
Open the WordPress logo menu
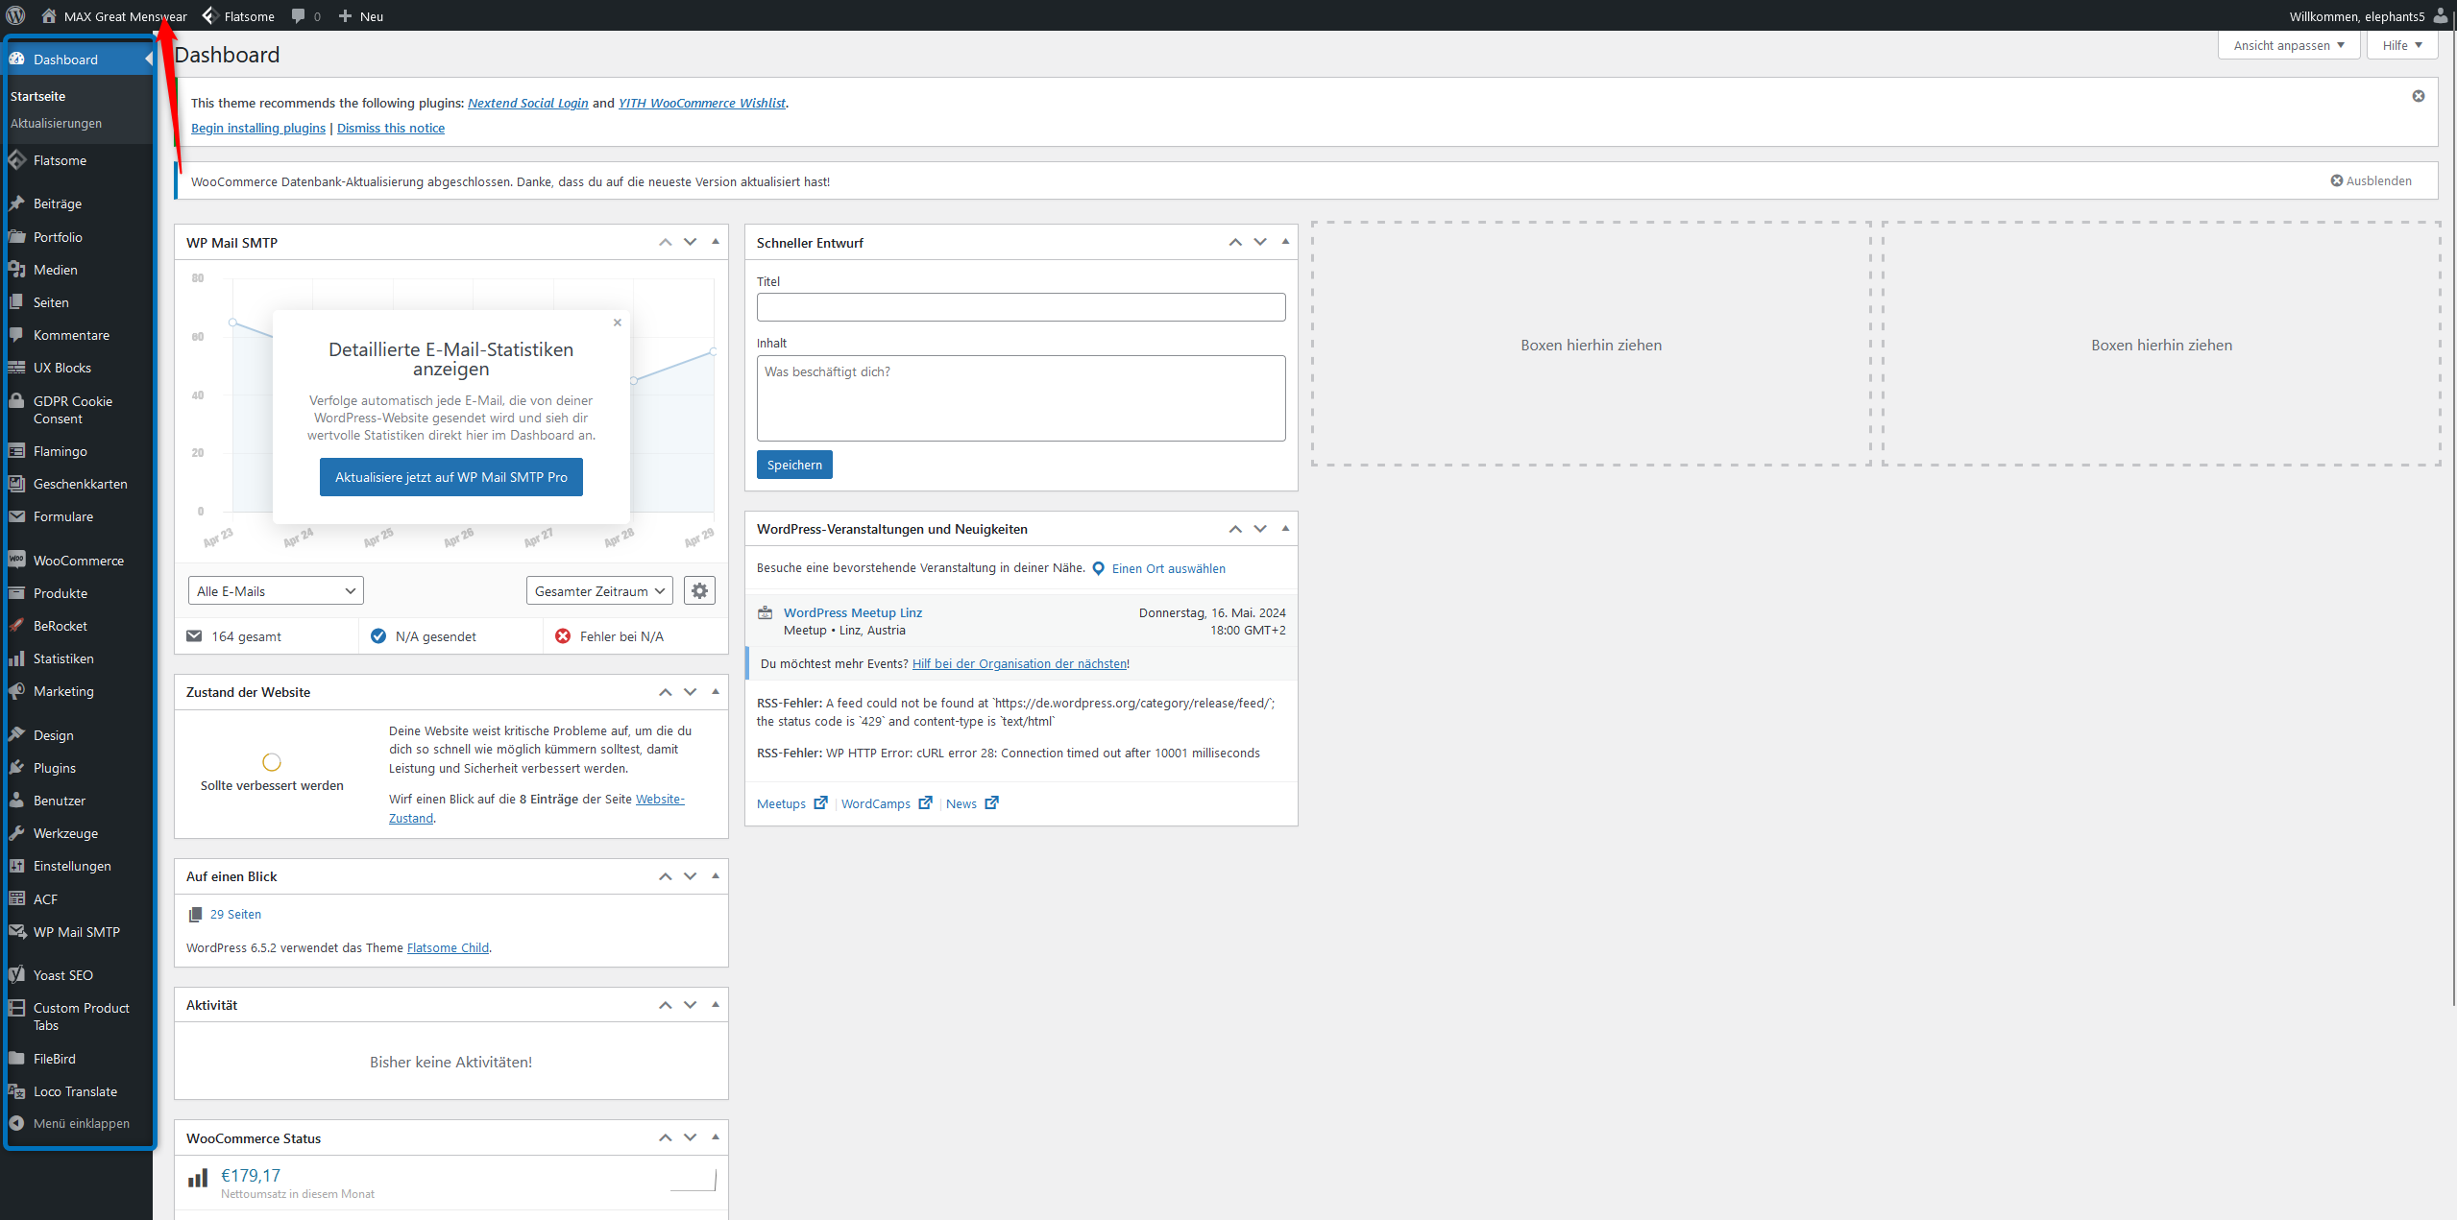pyautogui.click(x=15, y=15)
